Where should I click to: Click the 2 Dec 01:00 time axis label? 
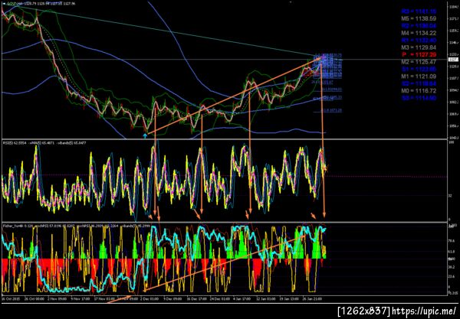point(149,299)
